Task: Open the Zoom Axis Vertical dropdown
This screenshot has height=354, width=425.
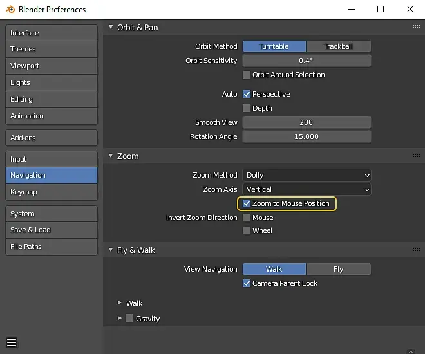Action: pyautogui.click(x=307, y=189)
